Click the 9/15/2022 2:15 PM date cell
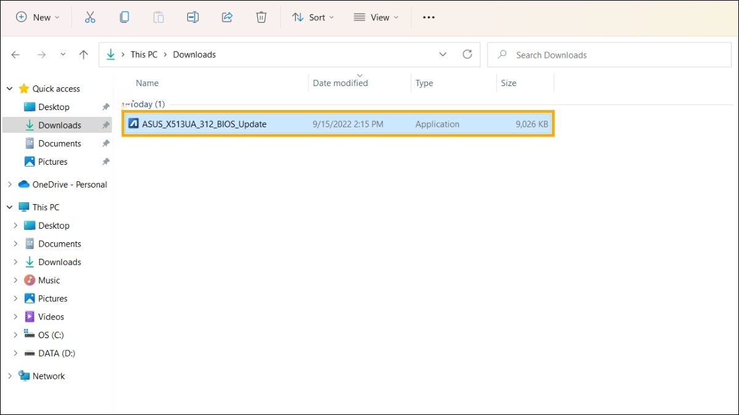 (348, 124)
